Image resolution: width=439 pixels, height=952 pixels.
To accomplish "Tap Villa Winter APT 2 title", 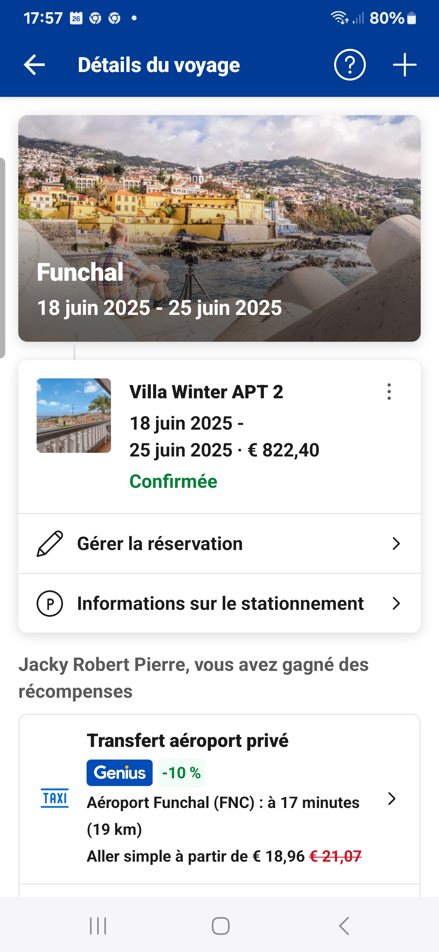I will tap(206, 392).
